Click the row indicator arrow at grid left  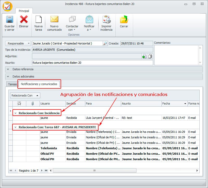click(10, 111)
